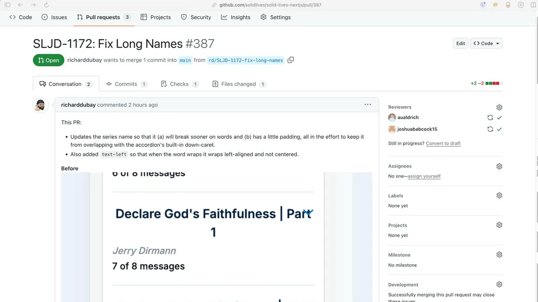Screen dimensions: 538x302
Task: Switch to the Commits tab
Action: 126,84
